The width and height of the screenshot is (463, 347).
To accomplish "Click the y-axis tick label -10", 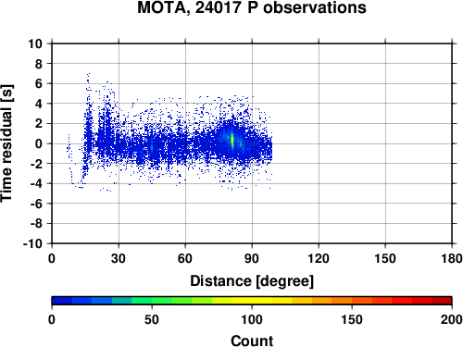I will click(x=32, y=243).
